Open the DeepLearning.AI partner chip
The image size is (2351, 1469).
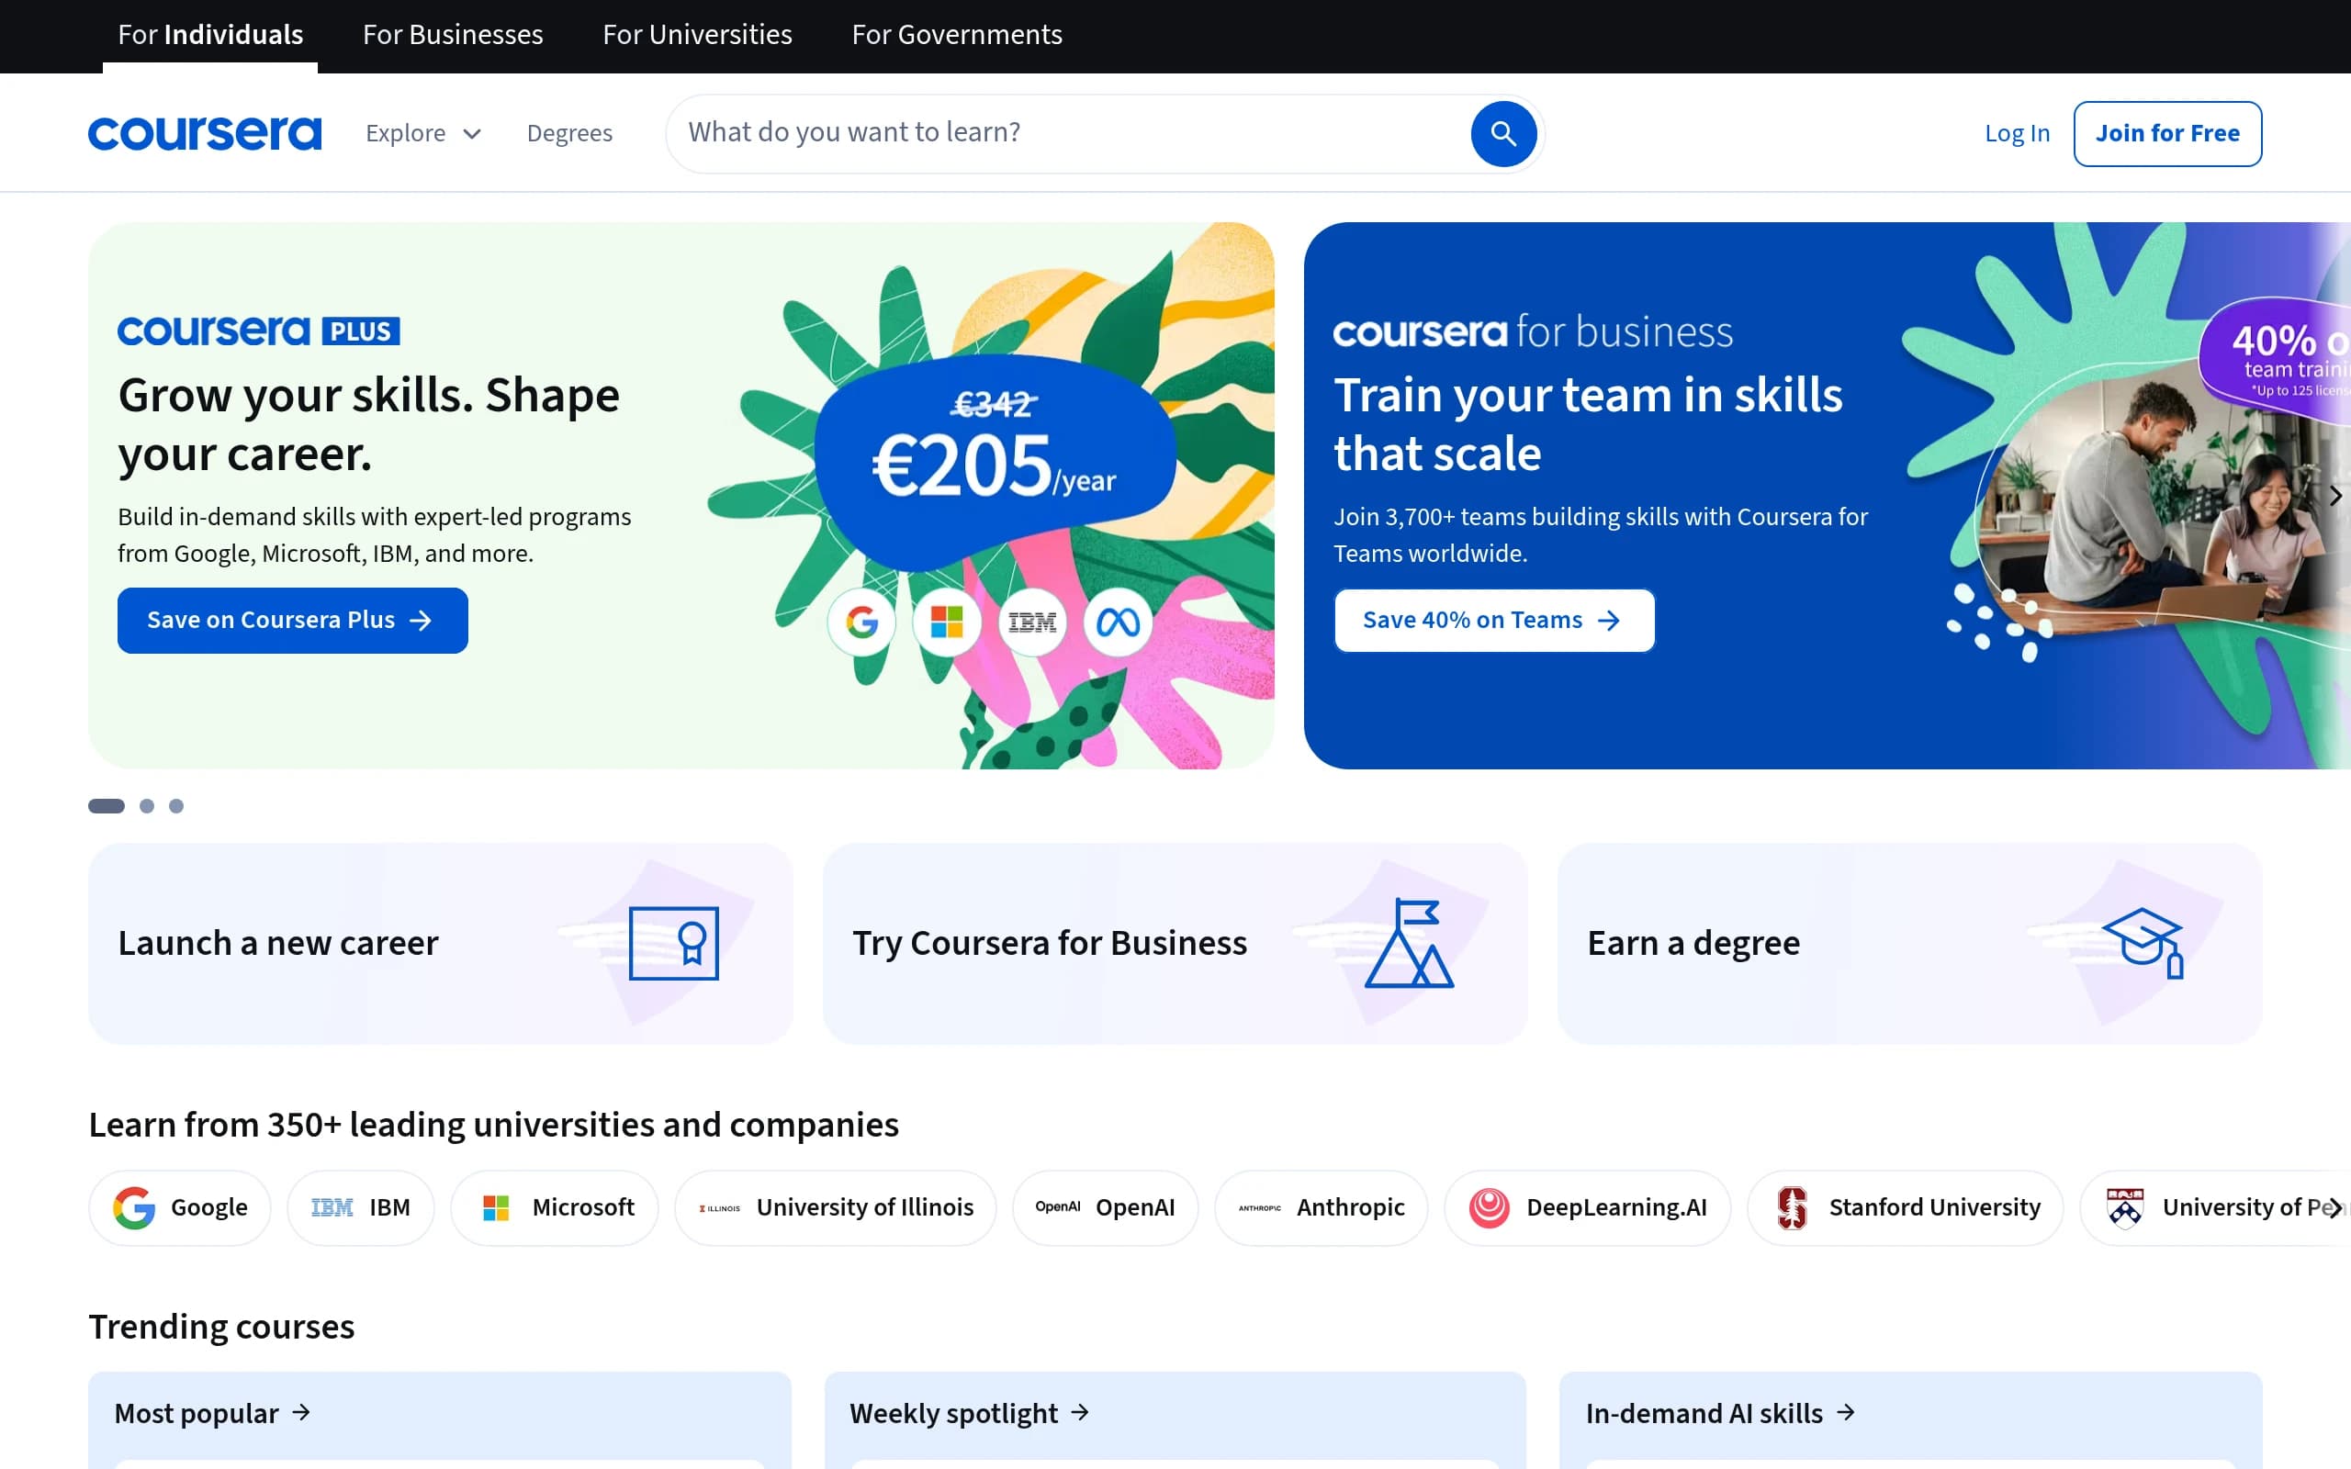[1588, 1207]
